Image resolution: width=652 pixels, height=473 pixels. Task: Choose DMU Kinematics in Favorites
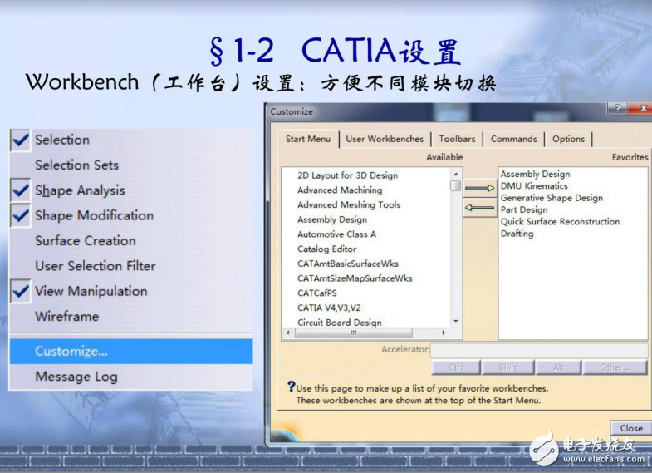534,186
